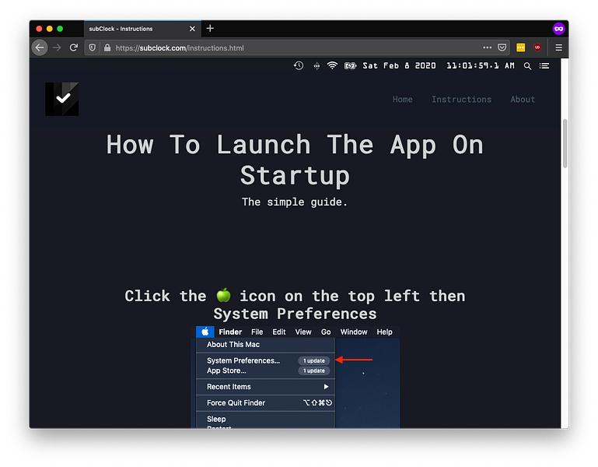Click the Wi-Fi icon in banner
598x467 pixels.
[332, 65]
